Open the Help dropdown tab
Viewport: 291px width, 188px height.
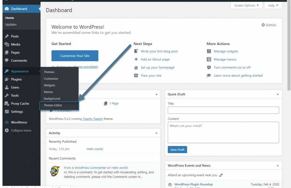(273, 6)
